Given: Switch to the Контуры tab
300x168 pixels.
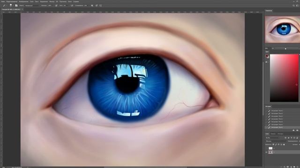Looking at the screenshot, I should (280, 134).
